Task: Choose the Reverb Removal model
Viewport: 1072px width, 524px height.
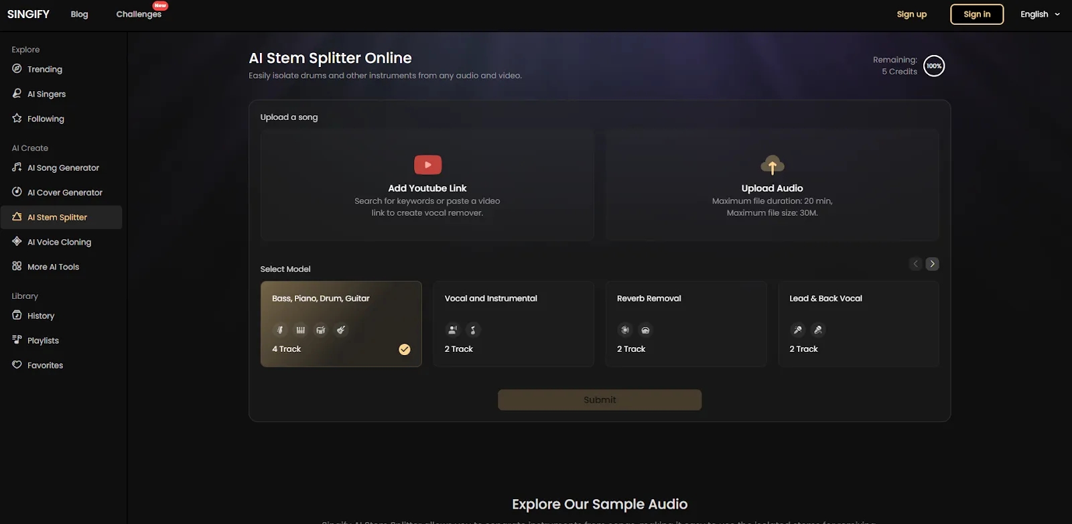Action: click(x=685, y=324)
